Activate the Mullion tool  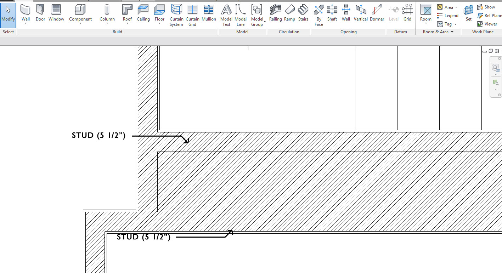(x=209, y=13)
